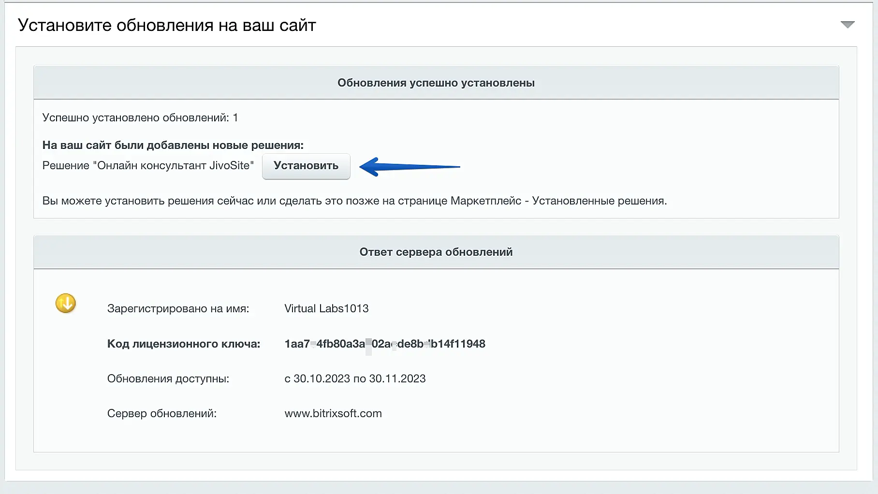Click the Успешно установлено обновлений: 1 text
This screenshot has height=494, width=878.
pos(140,117)
